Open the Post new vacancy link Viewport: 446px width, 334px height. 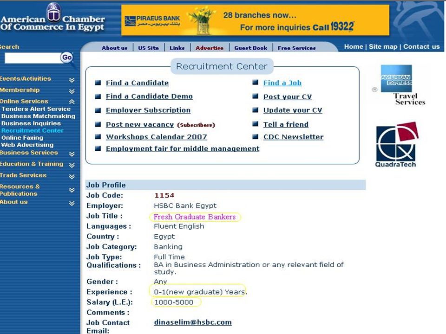point(140,124)
